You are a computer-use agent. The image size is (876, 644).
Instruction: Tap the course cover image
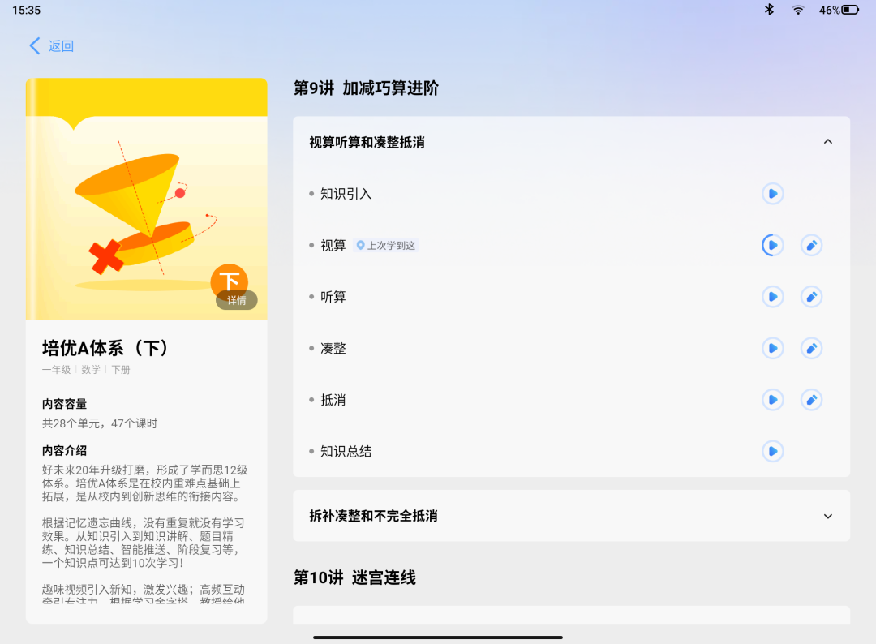[146, 199]
